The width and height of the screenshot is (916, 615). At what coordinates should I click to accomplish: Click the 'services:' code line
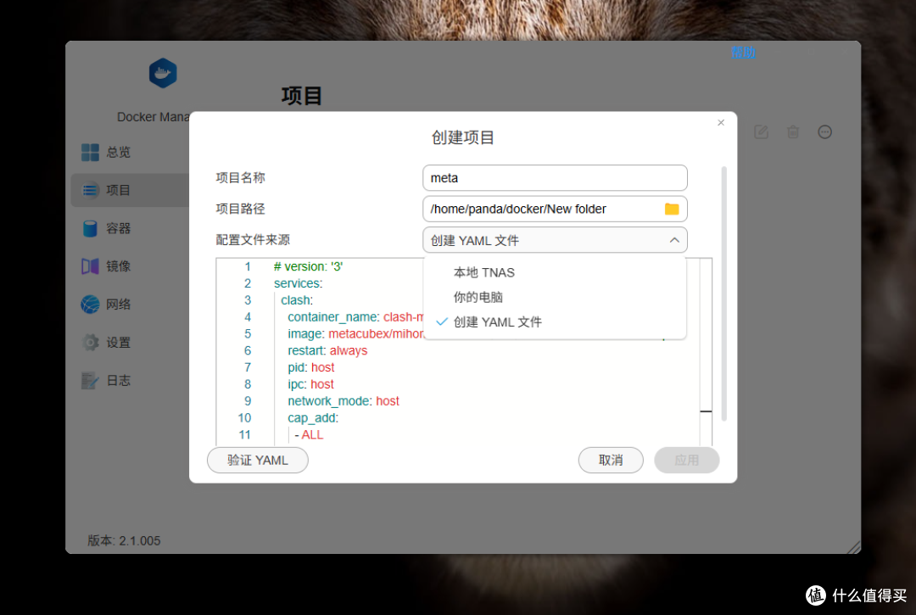298,283
